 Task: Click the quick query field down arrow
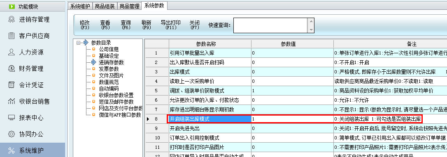[x=311, y=30]
